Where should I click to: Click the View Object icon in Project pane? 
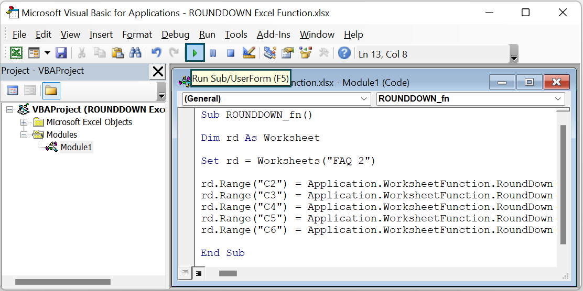click(x=30, y=90)
